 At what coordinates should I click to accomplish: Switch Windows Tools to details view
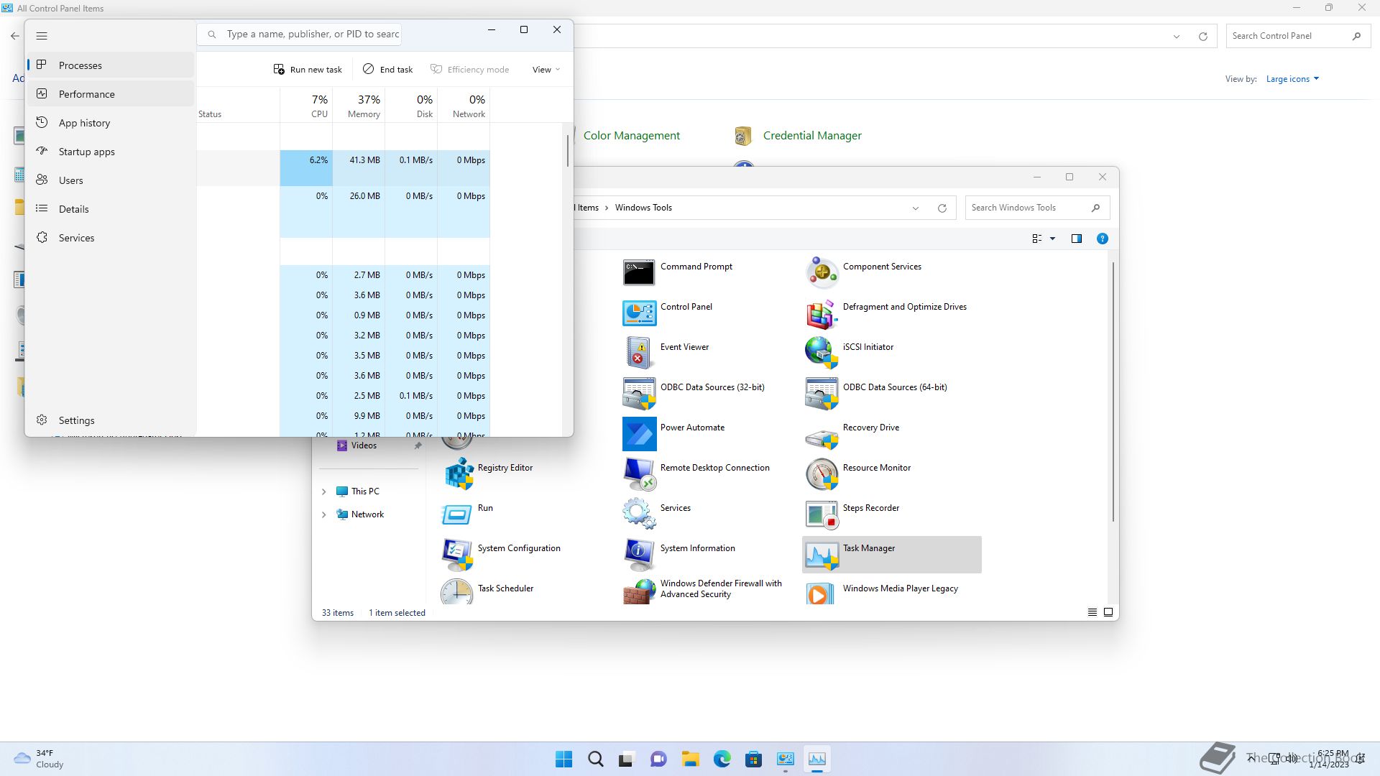[x=1092, y=612]
